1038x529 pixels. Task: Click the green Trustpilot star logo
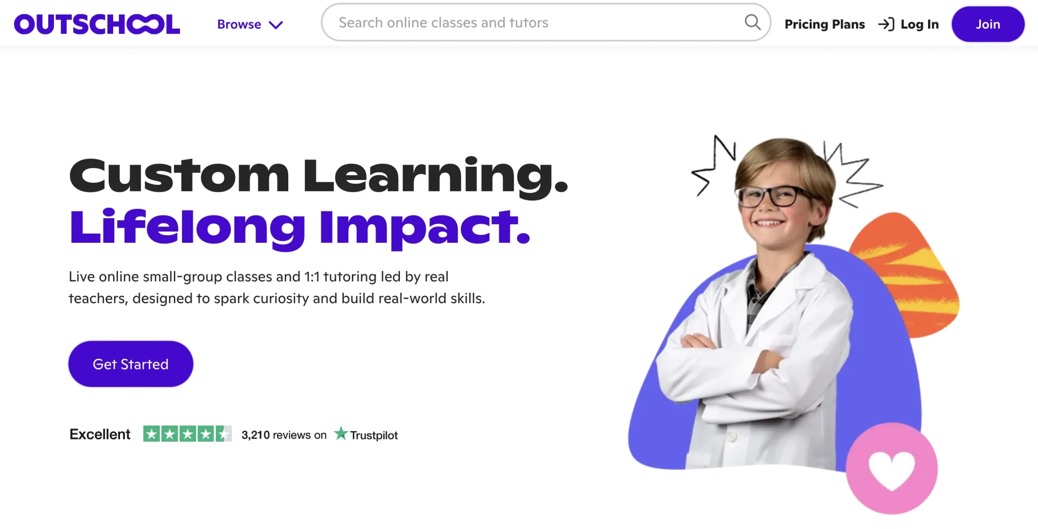341,433
